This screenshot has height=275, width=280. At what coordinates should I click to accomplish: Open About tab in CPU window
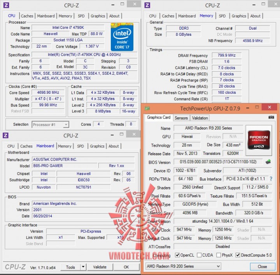click(114, 16)
